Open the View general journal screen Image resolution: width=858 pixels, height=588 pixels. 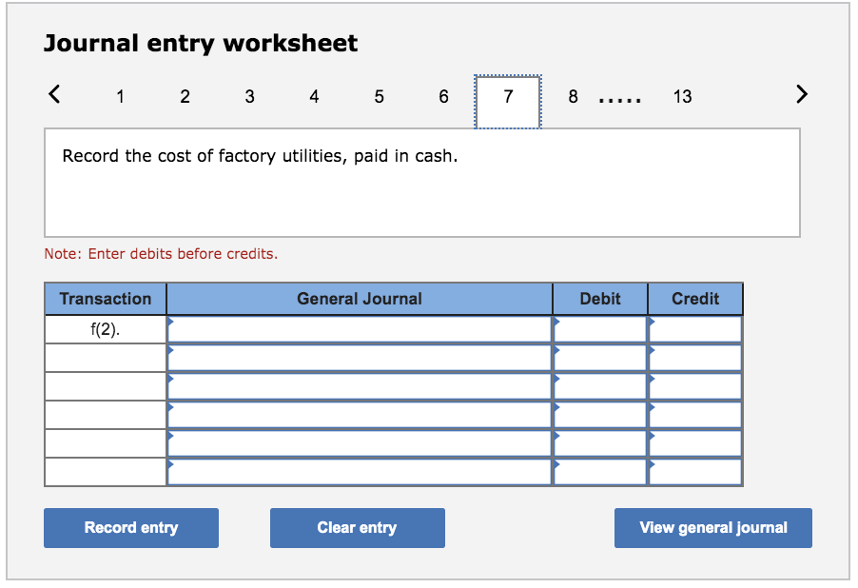tap(712, 528)
